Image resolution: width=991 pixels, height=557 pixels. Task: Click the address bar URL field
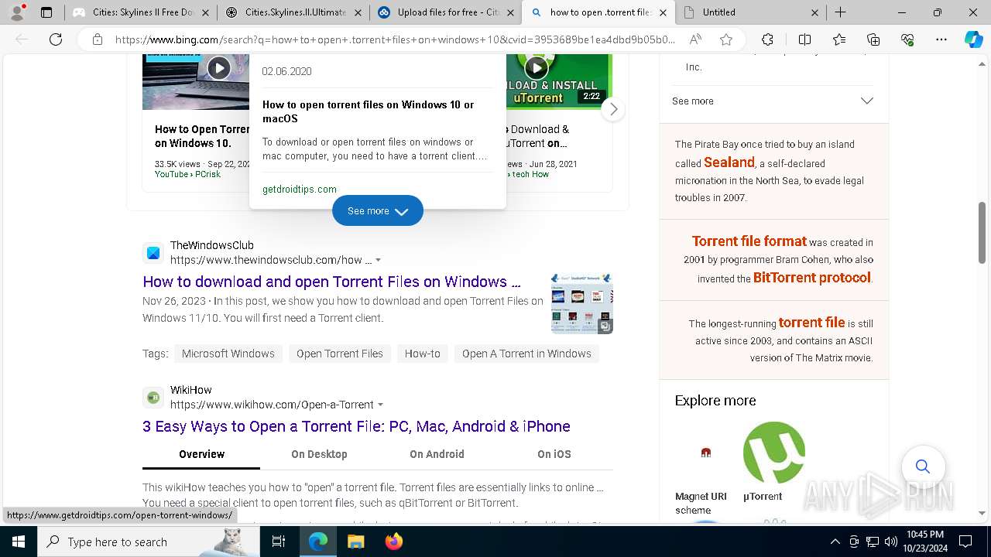pos(395,39)
